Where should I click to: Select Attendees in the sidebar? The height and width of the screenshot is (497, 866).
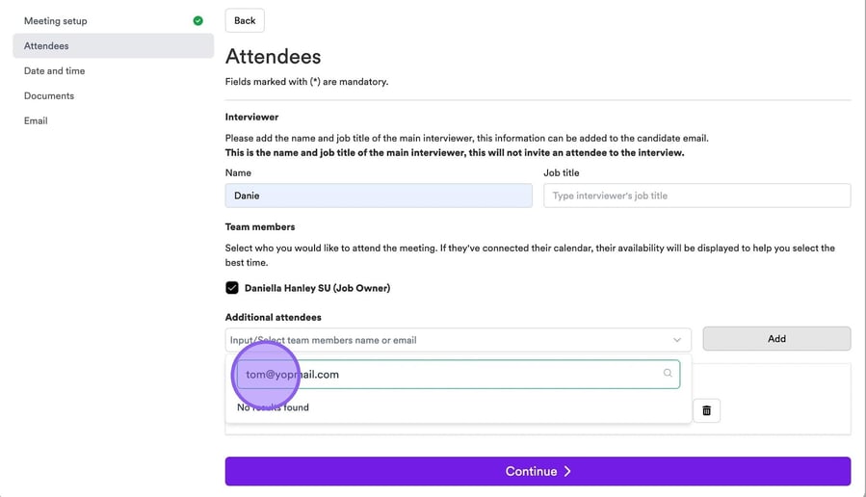click(46, 45)
